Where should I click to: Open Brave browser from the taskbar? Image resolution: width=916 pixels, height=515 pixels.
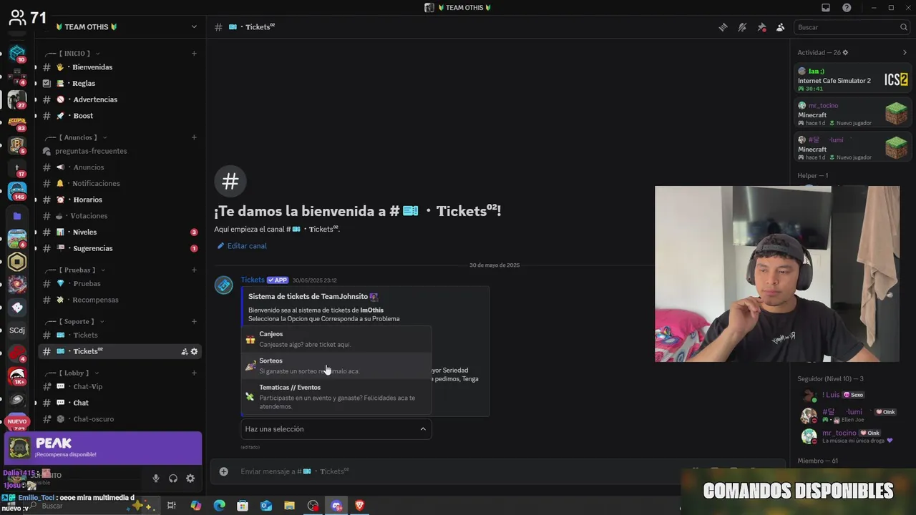[x=359, y=506]
